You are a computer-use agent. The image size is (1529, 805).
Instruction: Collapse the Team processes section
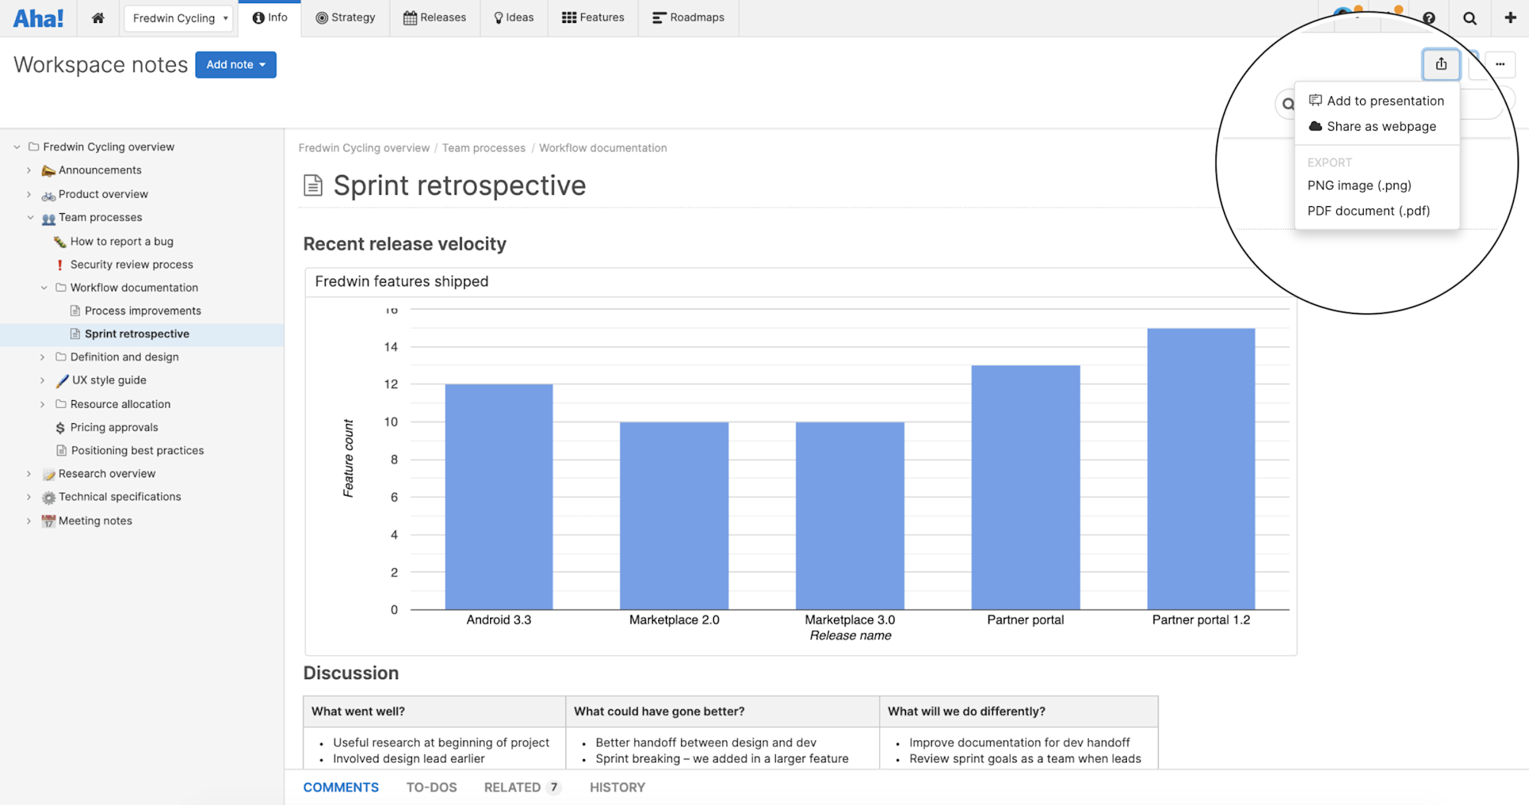(31, 218)
